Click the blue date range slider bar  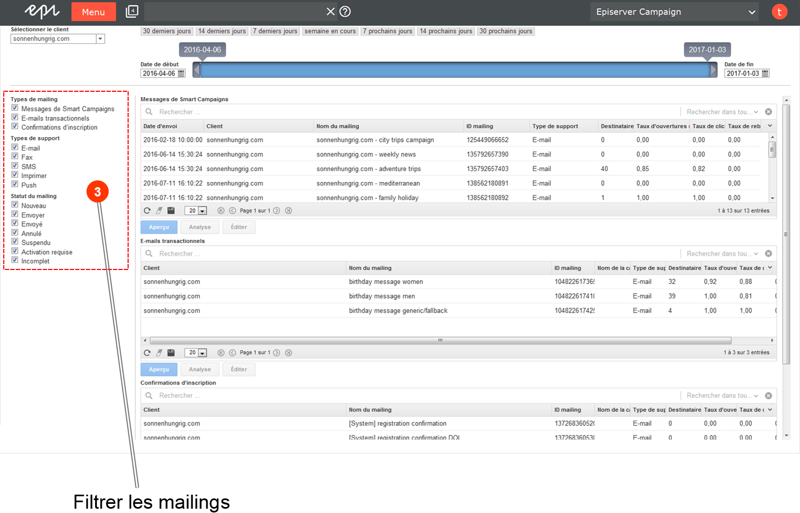455,70
